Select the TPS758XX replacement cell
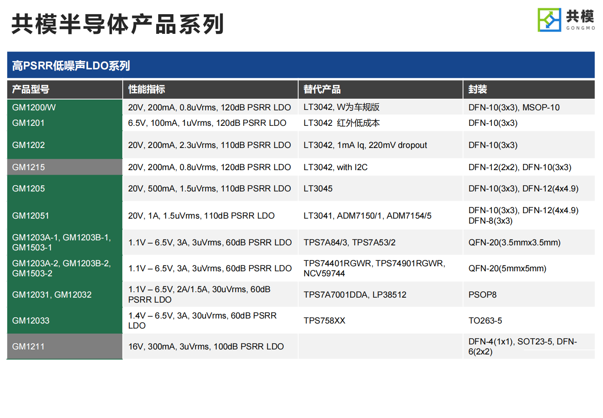Screen dimensions: 603x418 coord(324,321)
